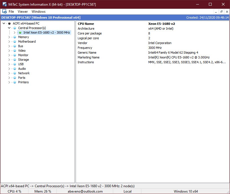Click the abeveno@outlook.com status entry

(x=85, y=191)
